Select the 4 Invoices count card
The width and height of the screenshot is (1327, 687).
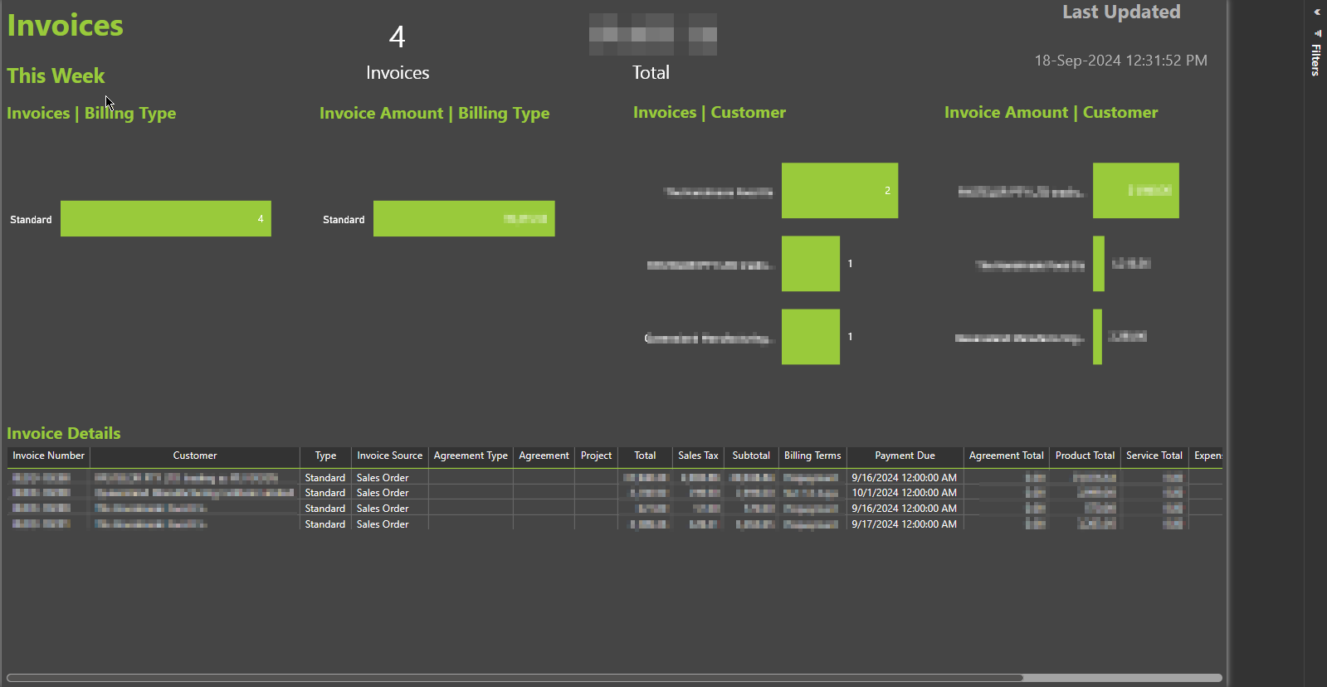[398, 52]
